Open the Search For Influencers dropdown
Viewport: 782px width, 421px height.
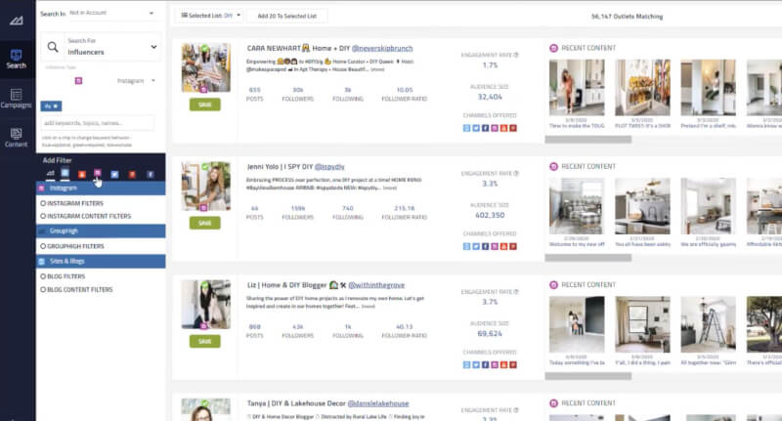click(x=112, y=47)
